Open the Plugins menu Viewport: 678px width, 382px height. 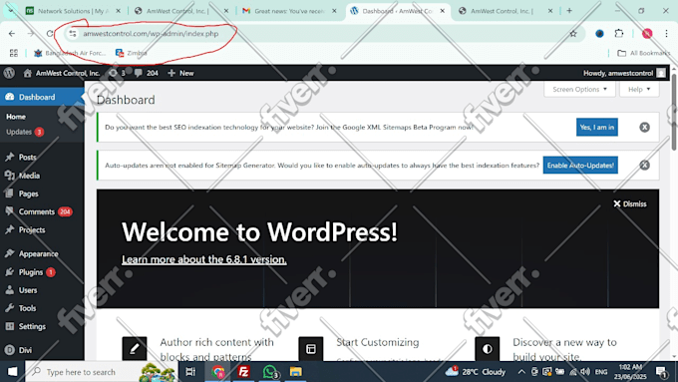click(x=31, y=271)
